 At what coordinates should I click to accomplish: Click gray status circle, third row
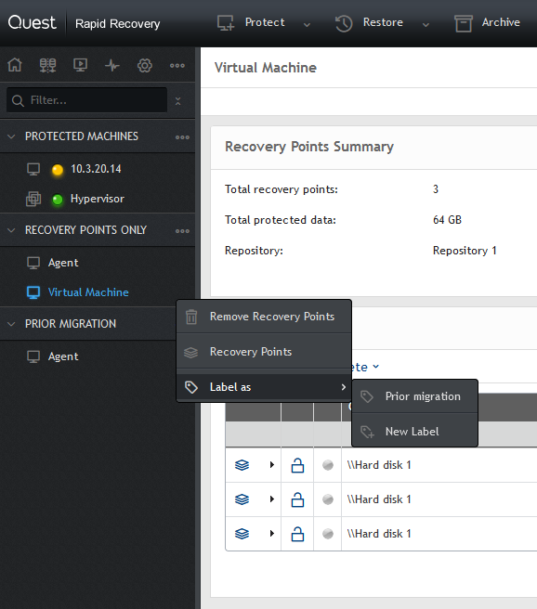[328, 534]
